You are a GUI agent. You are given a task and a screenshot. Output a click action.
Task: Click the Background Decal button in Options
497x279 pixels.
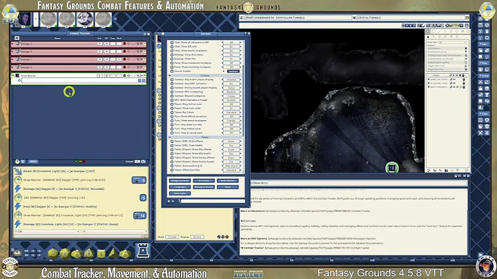click(179, 181)
